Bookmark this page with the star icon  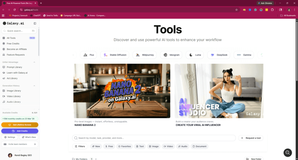click(x=236, y=10)
